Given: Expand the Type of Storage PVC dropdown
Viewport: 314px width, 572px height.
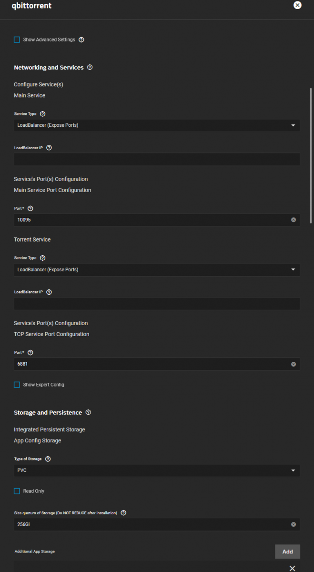Looking at the screenshot, I should 157,470.
